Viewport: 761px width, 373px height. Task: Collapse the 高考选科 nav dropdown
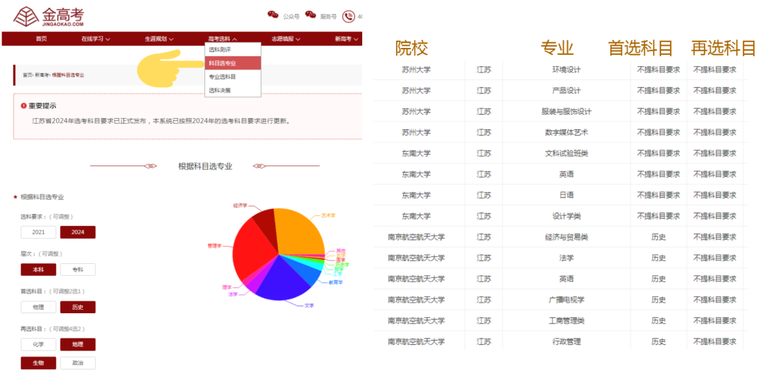point(222,39)
